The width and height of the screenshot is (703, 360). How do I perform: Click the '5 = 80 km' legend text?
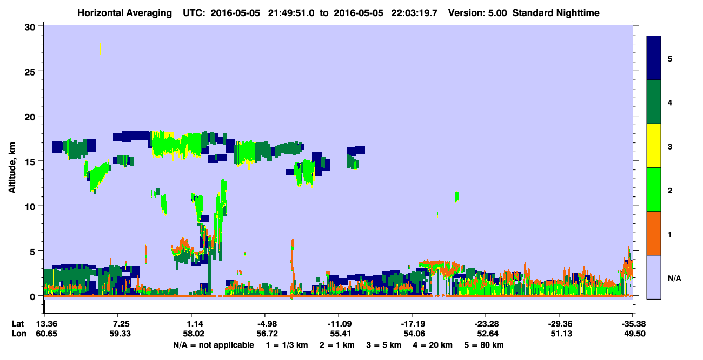(484, 345)
